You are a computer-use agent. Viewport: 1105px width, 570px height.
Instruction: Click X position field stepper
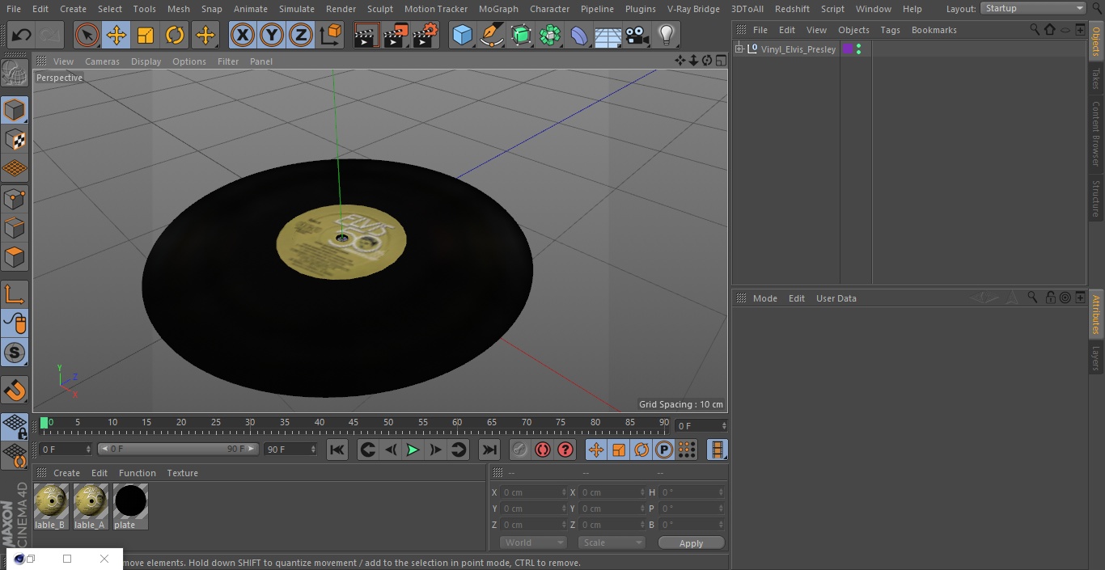(x=564, y=492)
